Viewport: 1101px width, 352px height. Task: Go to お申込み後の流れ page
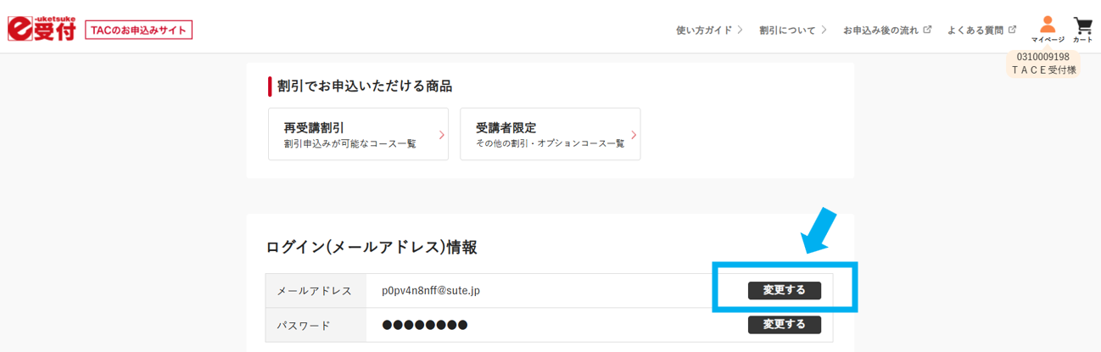(x=880, y=30)
